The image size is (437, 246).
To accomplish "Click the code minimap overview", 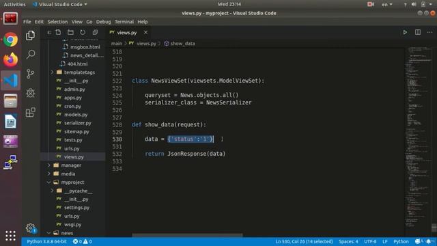I will [419, 137].
